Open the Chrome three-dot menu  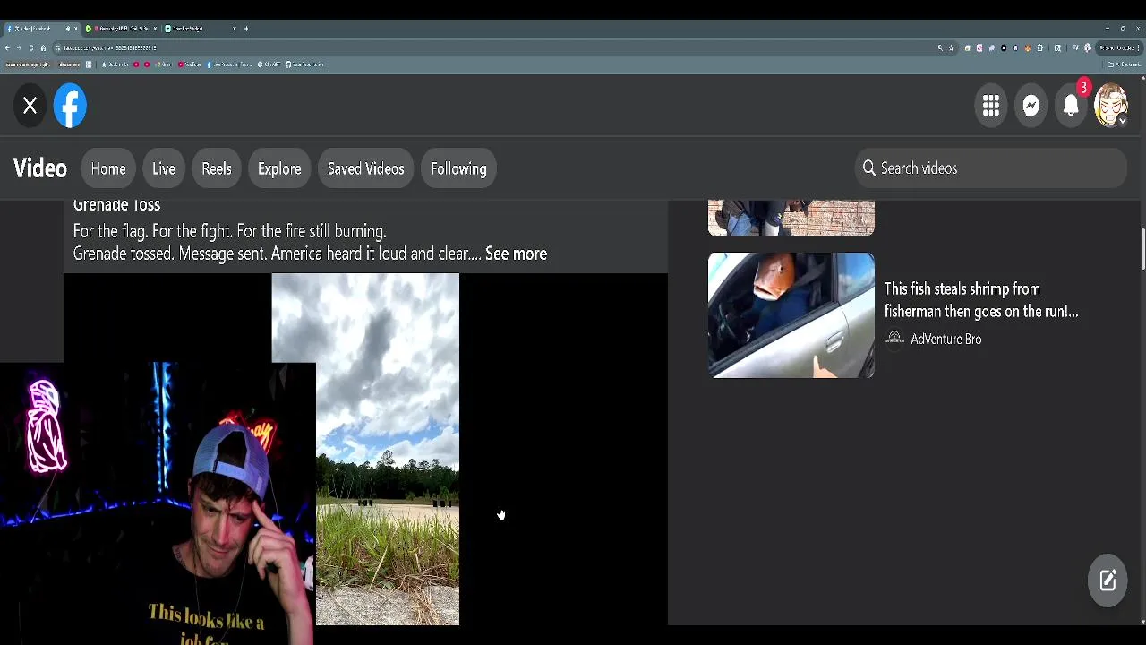click(x=1138, y=47)
